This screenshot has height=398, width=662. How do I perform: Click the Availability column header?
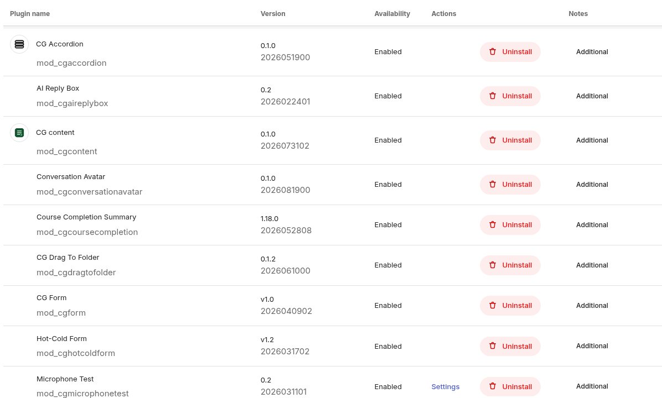(x=392, y=13)
